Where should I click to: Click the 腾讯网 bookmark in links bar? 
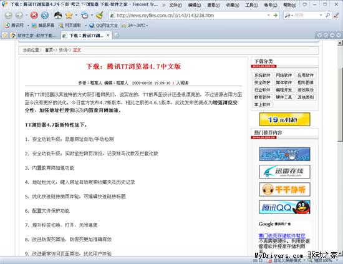tap(14, 26)
